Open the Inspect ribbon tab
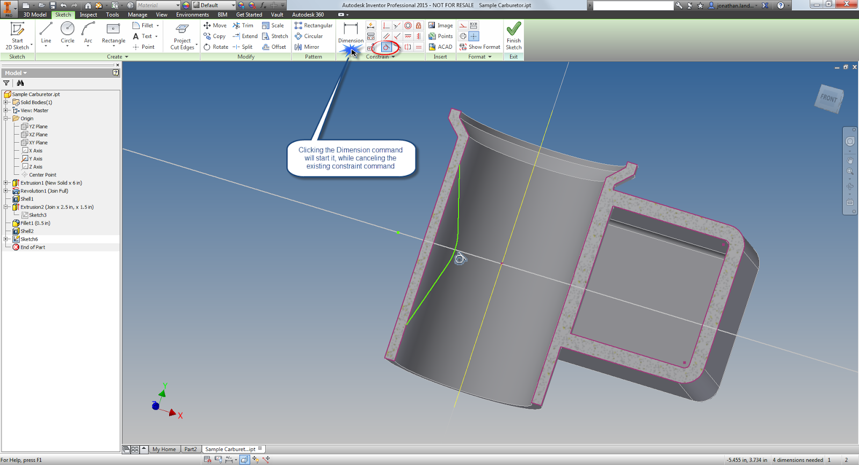 click(89, 15)
